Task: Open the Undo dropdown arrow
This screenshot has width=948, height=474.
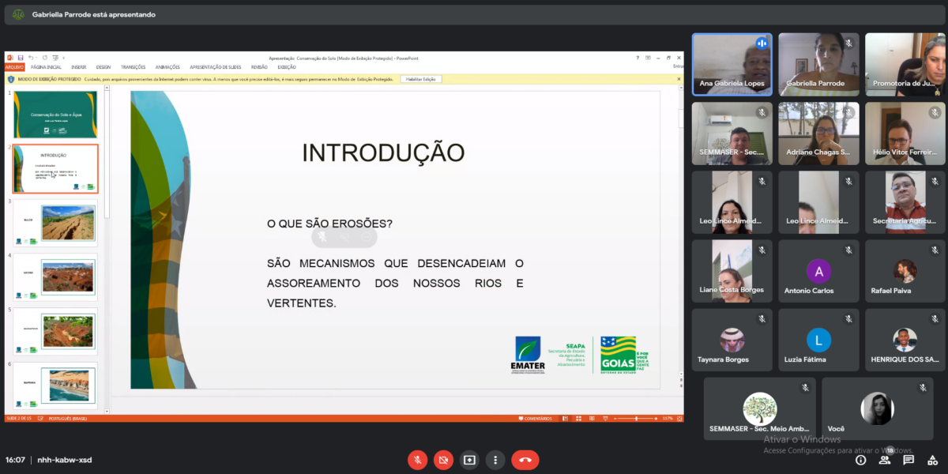Action: [36, 58]
